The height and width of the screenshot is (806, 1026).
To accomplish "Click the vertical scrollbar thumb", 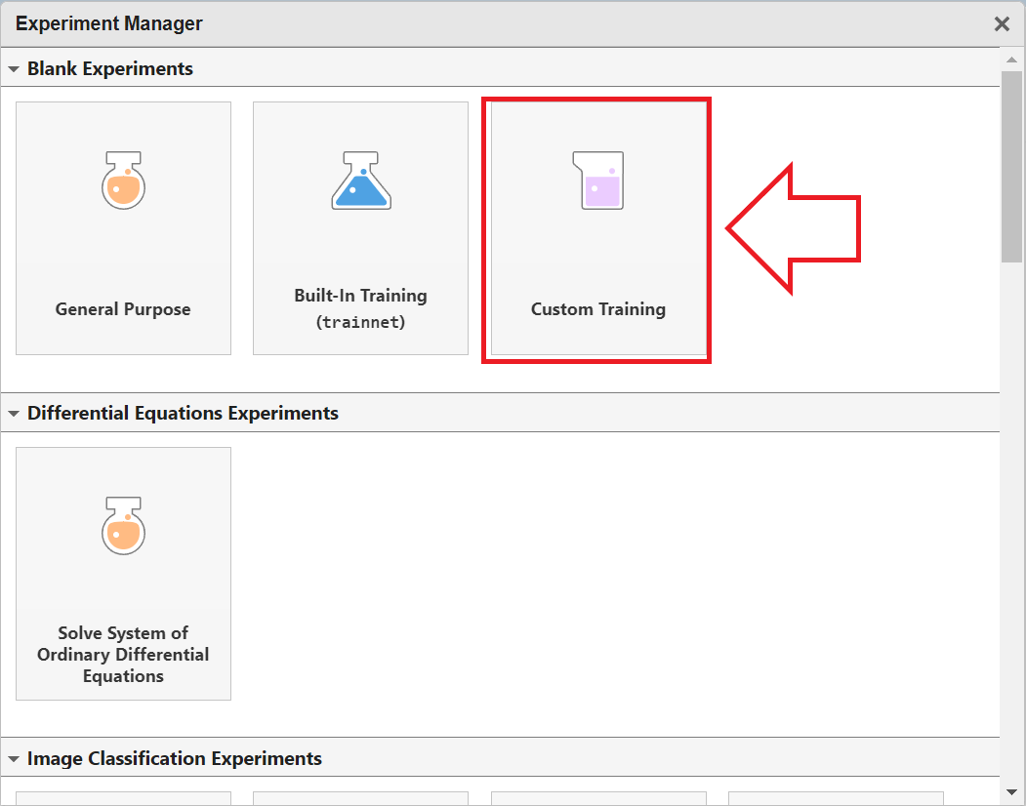I will (1011, 166).
